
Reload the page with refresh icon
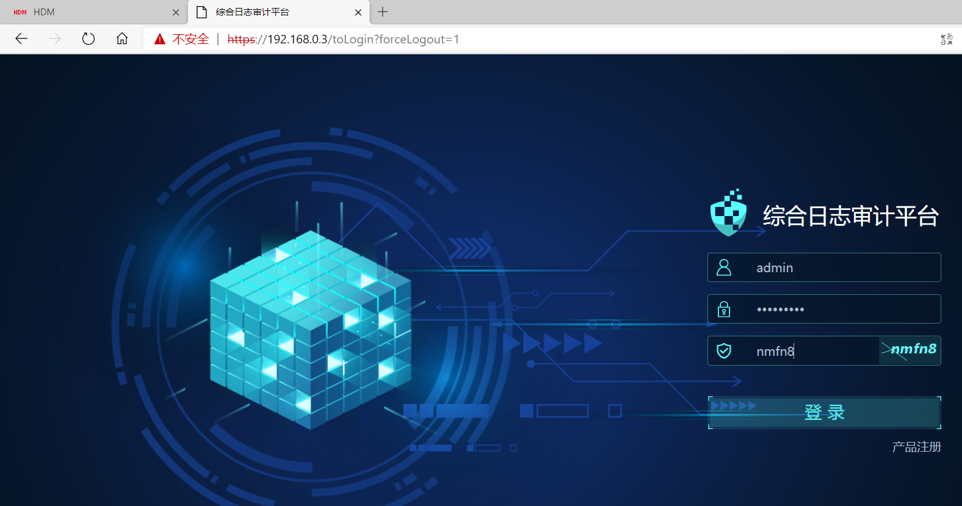[89, 39]
